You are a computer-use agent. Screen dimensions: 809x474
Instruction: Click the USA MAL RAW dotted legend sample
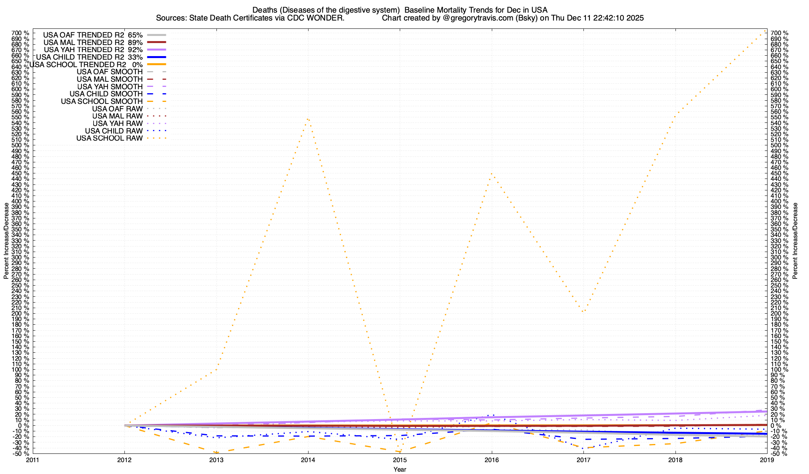[x=156, y=116]
